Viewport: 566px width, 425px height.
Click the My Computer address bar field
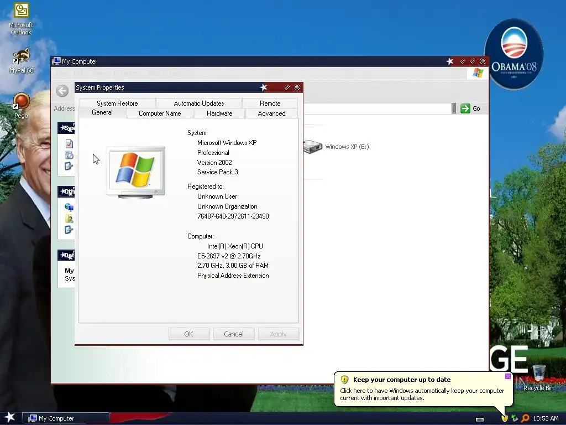point(377,108)
